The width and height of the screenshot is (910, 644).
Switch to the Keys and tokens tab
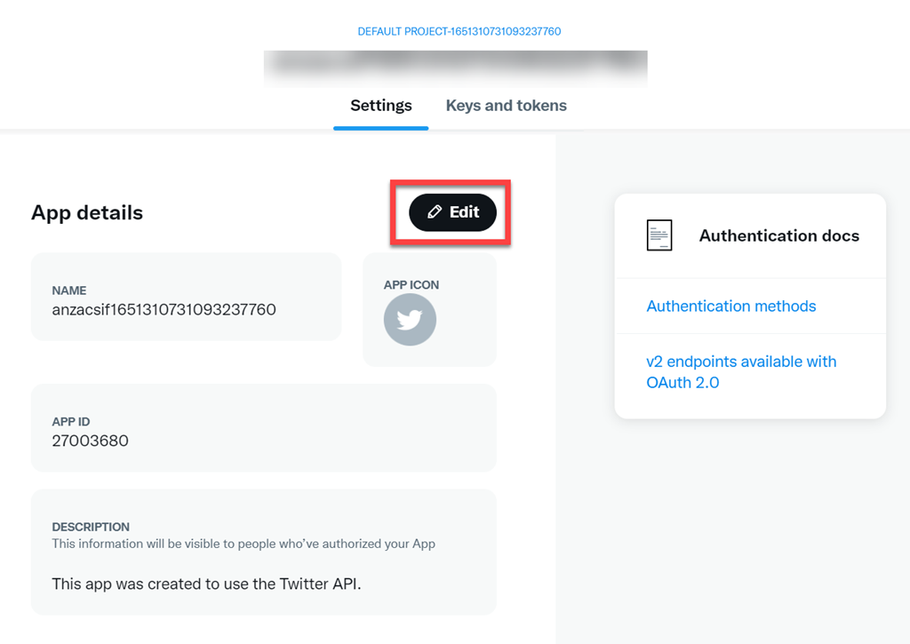coord(506,106)
